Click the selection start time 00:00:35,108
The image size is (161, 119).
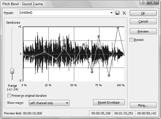[x=101, y=113]
